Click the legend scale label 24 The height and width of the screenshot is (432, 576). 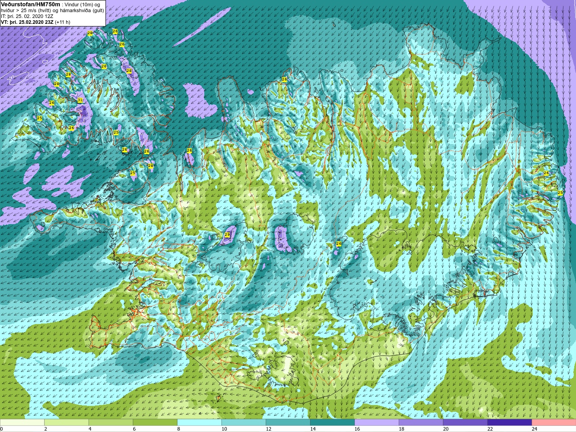pos(535,429)
